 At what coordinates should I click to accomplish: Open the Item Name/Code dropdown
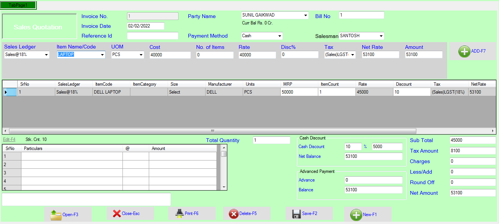[103, 55]
